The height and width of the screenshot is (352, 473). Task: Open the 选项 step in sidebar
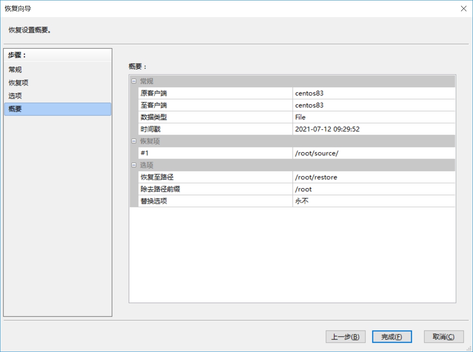pyautogui.click(x=15, y=96)
